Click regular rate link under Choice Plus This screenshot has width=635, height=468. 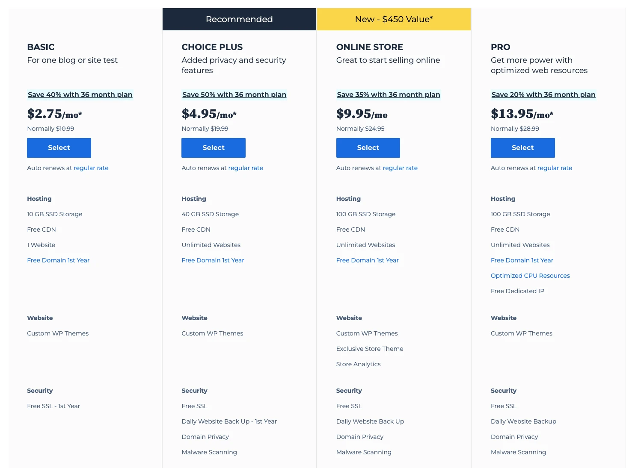(x=246, y=168)
